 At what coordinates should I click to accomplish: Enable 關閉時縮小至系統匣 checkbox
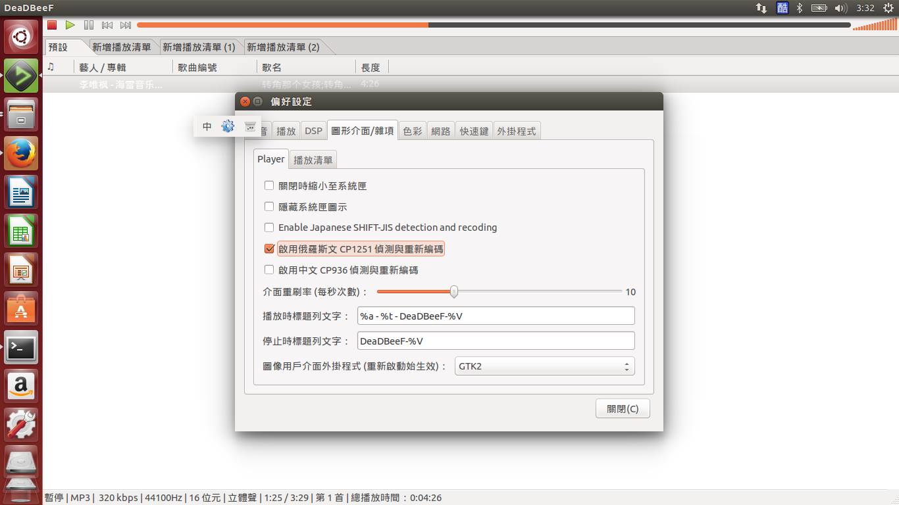click(x=269, y=185)
